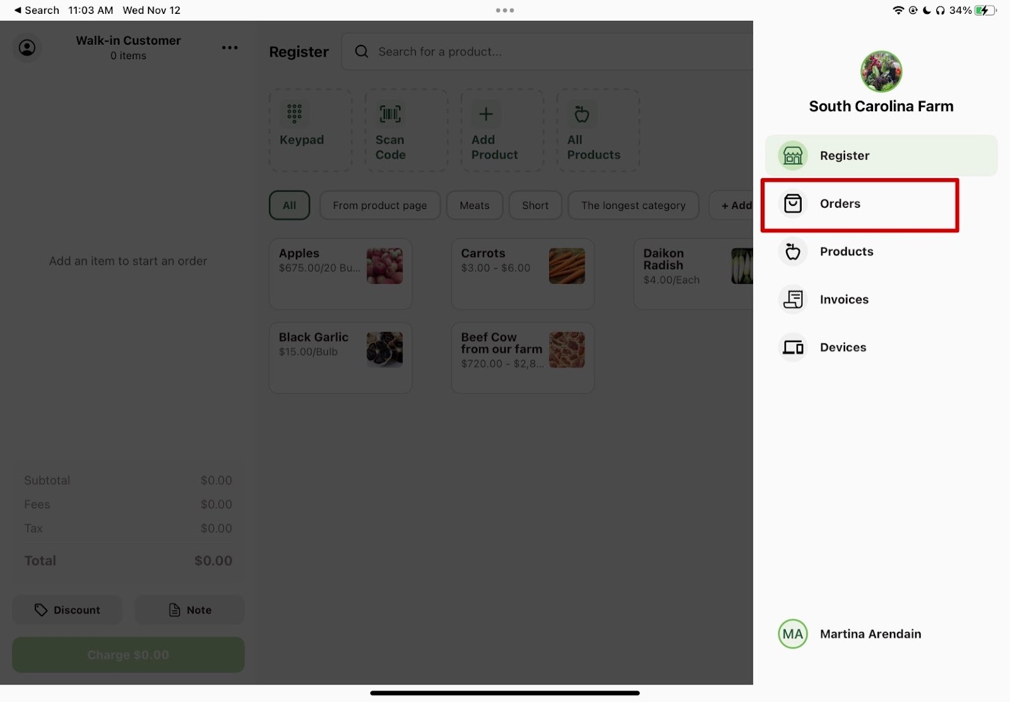Click the Note button
This screenshot has width=1010, height=702.
[x=189, y=610]
